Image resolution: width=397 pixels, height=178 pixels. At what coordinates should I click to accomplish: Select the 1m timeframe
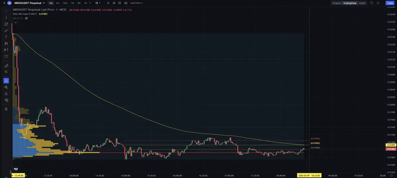[x=51, y=3]
